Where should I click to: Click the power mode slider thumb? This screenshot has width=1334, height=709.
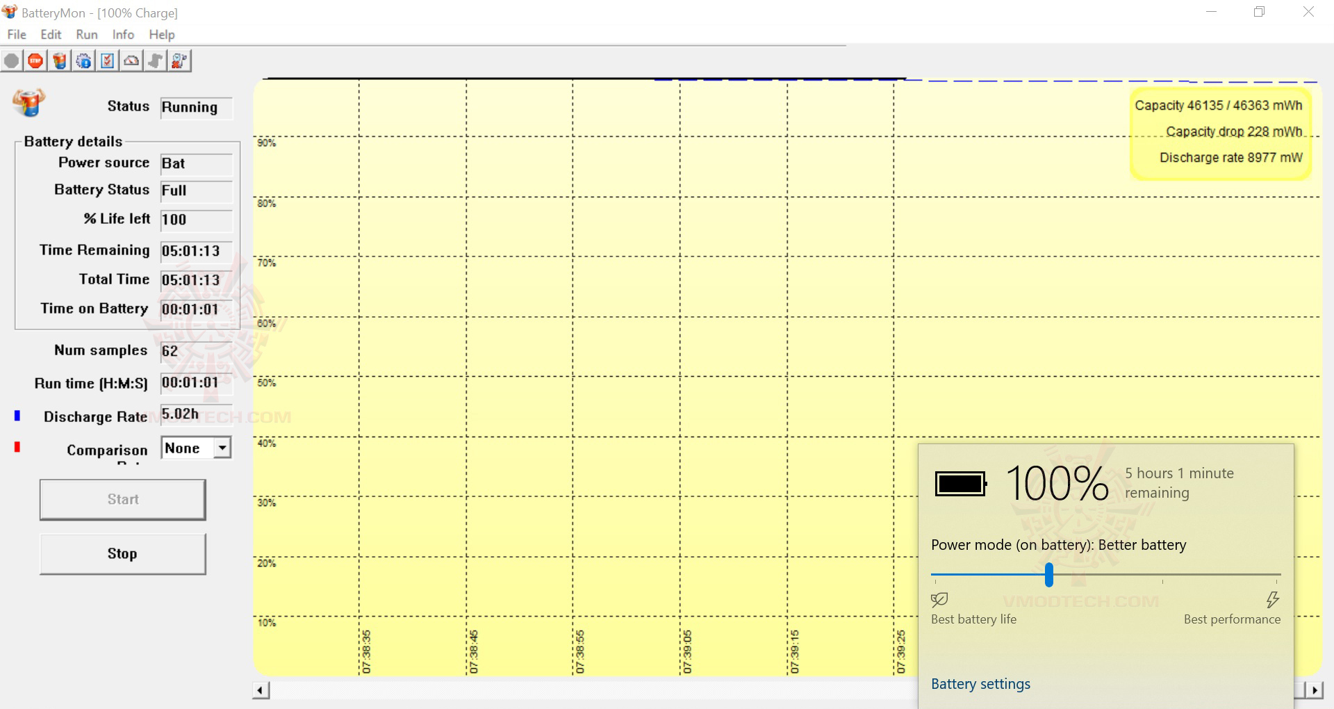(x=1049, y=575)
